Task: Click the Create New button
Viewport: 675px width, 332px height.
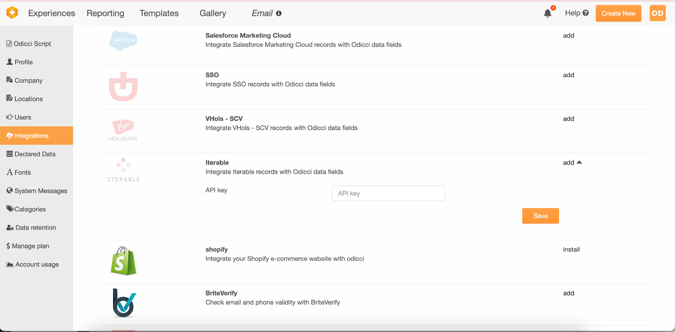Action: coord(618,13)
